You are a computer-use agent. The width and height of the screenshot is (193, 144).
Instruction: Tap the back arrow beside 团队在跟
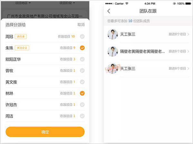click(109, 11)
